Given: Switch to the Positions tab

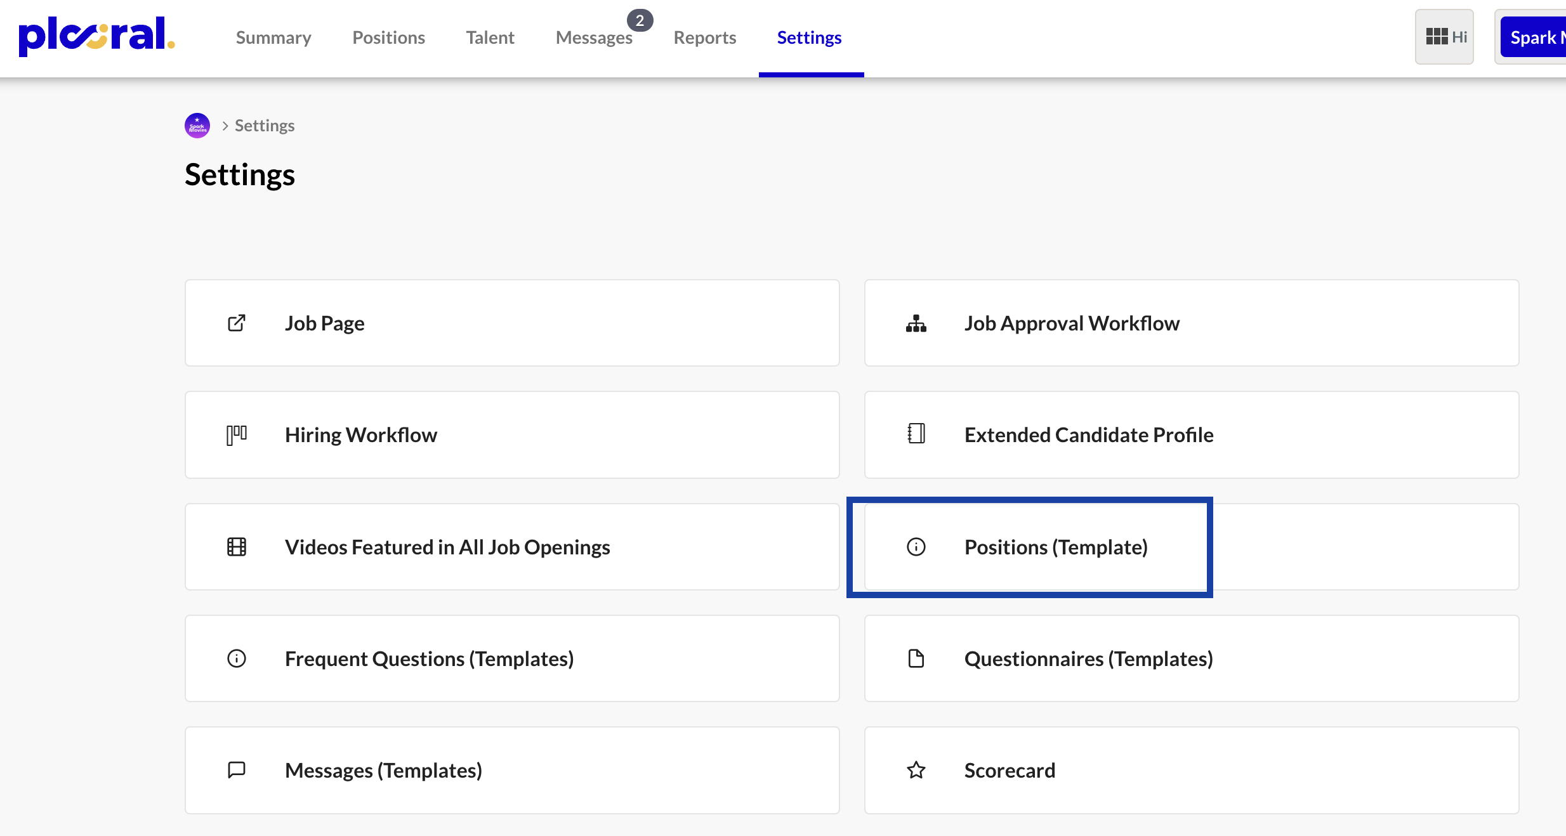Looking at the screenshot, I should 388,37.
